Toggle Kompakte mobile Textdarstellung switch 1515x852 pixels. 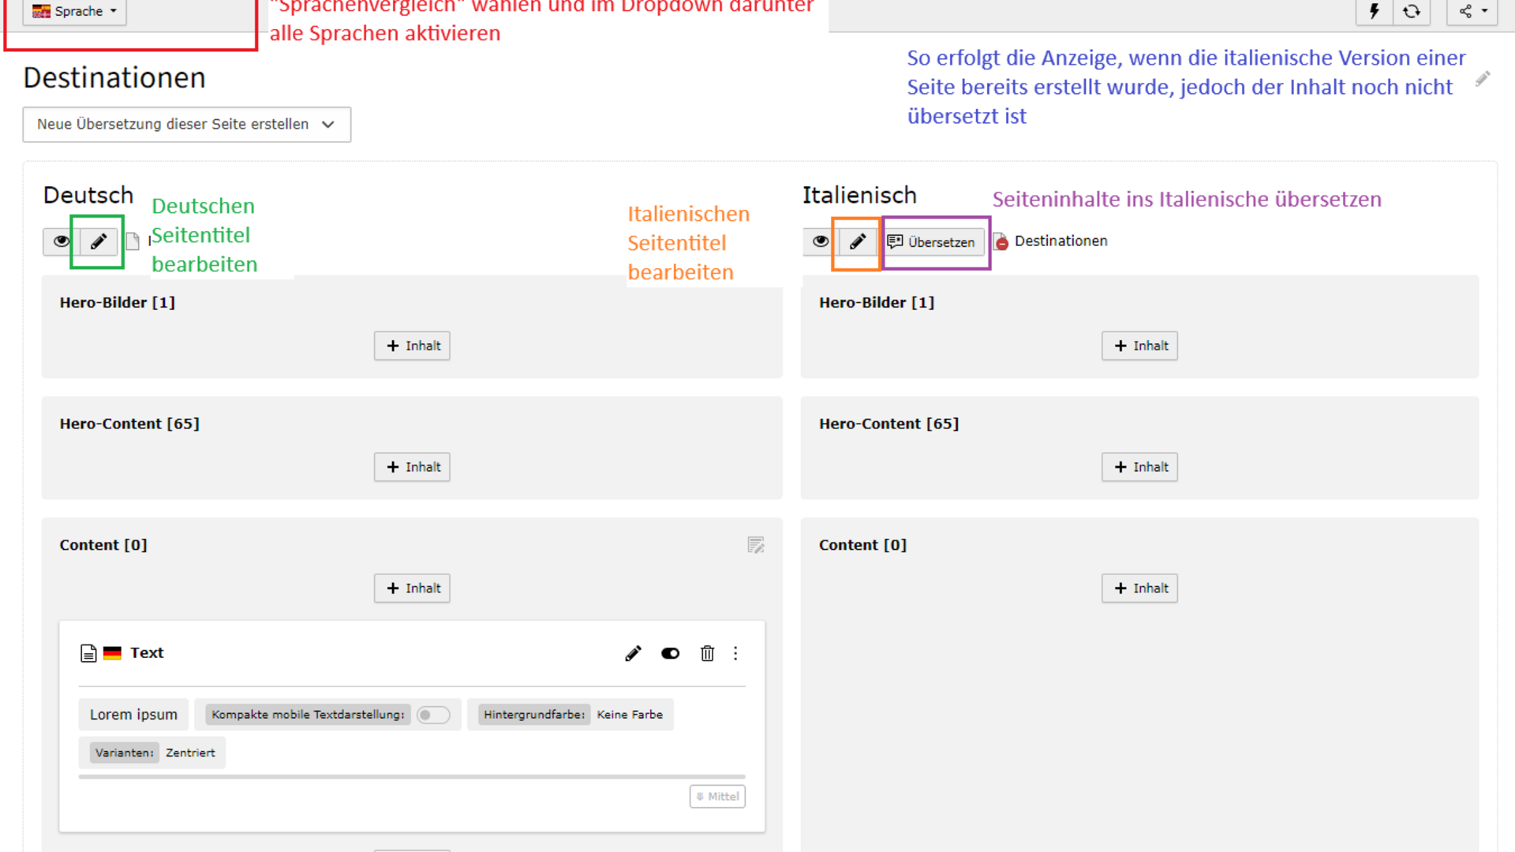[x=433, y=715]
